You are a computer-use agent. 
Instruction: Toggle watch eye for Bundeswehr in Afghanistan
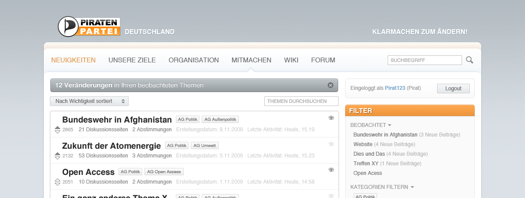point(331,118)
